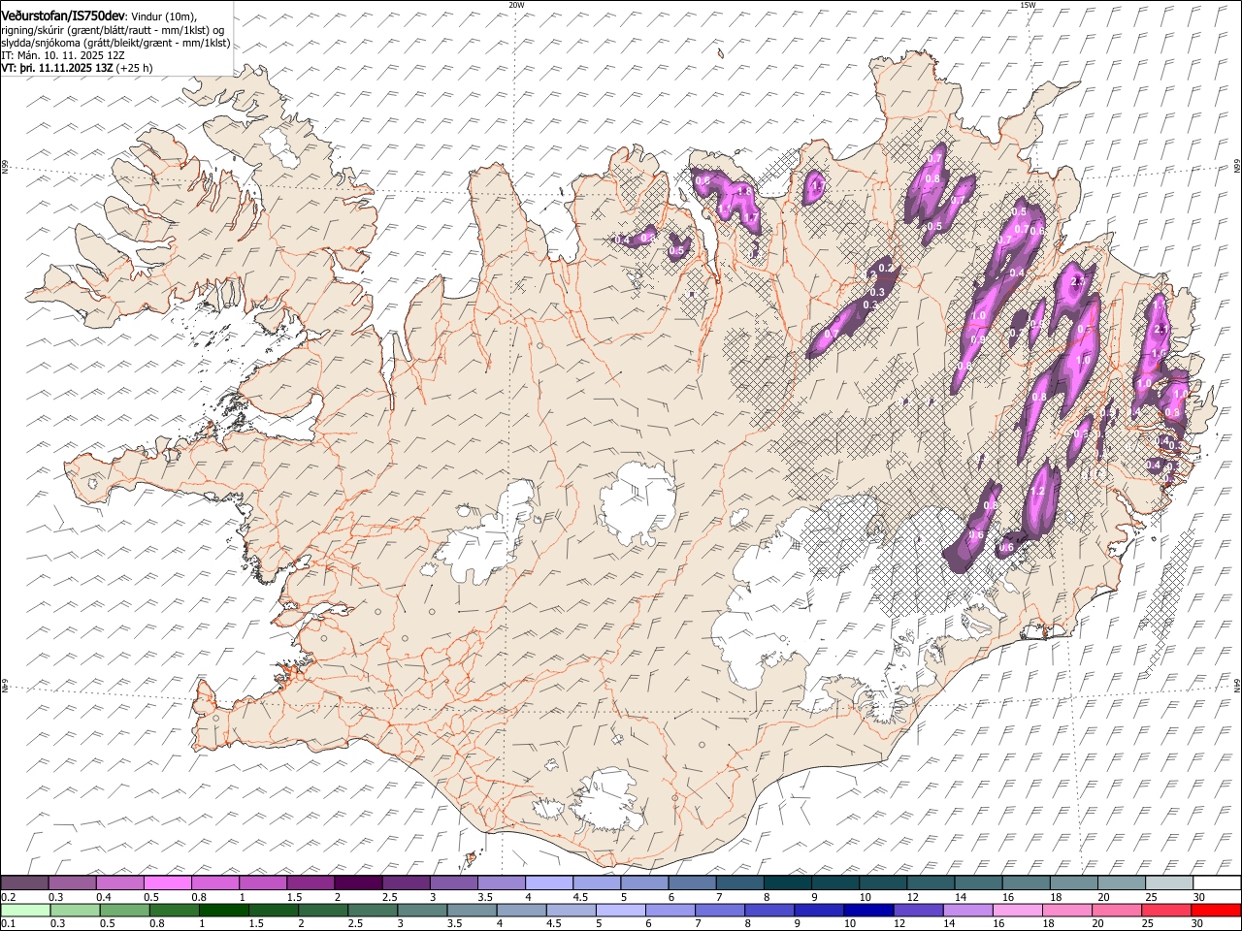Select the bottom-row green swatch starting at 0.5
Viewport: 1242px width, 931px height.
tap(124, 910)
